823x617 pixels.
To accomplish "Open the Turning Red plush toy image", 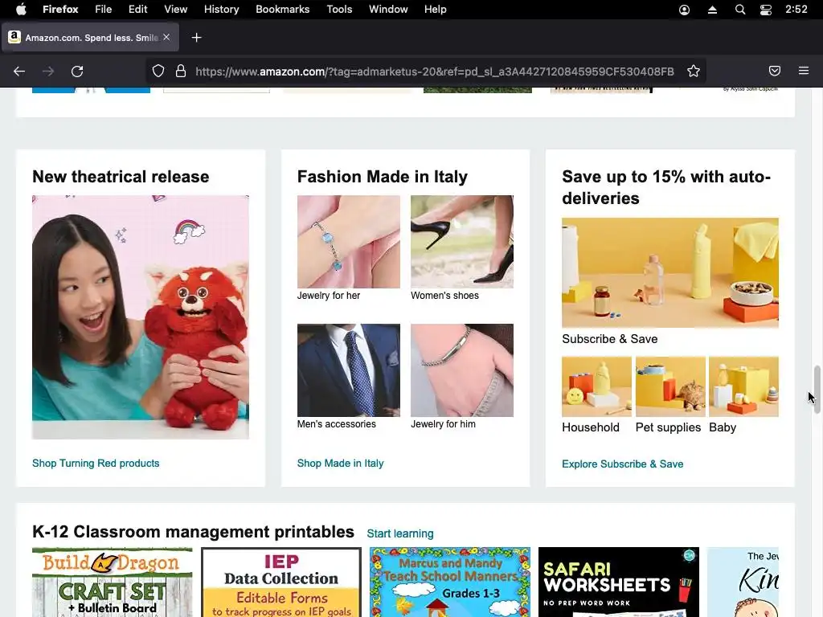I will click(141, 317).
